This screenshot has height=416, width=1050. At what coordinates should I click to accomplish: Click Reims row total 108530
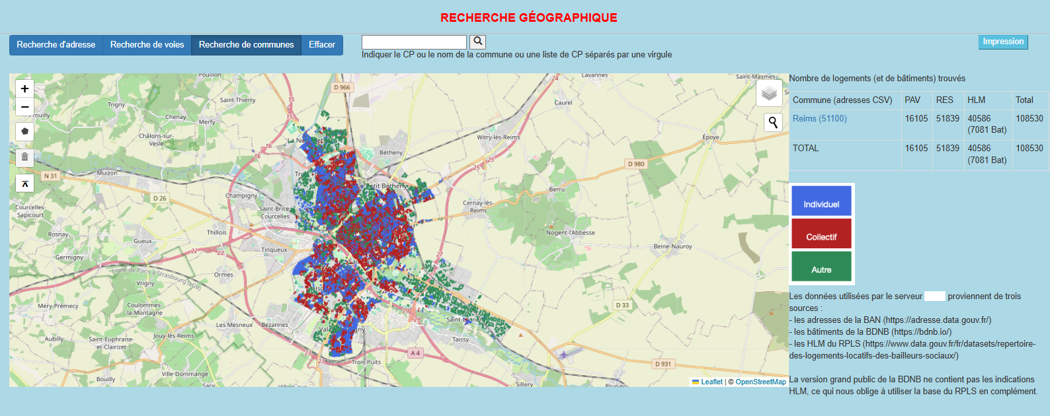pyautogui.click(x=1030, y=119)
